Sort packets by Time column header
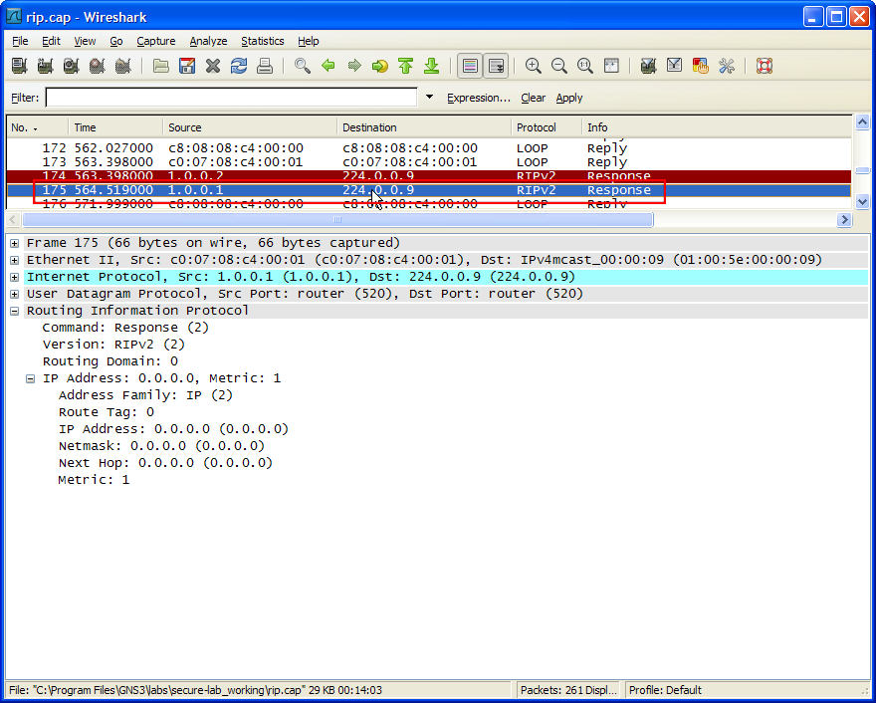This screenshot has width=876, height=703. click(115, 127)
